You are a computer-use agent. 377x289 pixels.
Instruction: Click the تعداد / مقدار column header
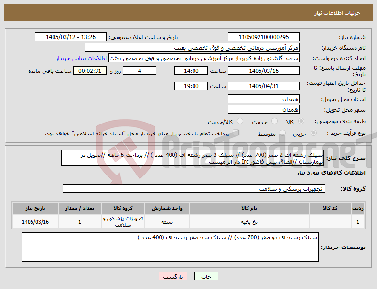tap(80, 208)
